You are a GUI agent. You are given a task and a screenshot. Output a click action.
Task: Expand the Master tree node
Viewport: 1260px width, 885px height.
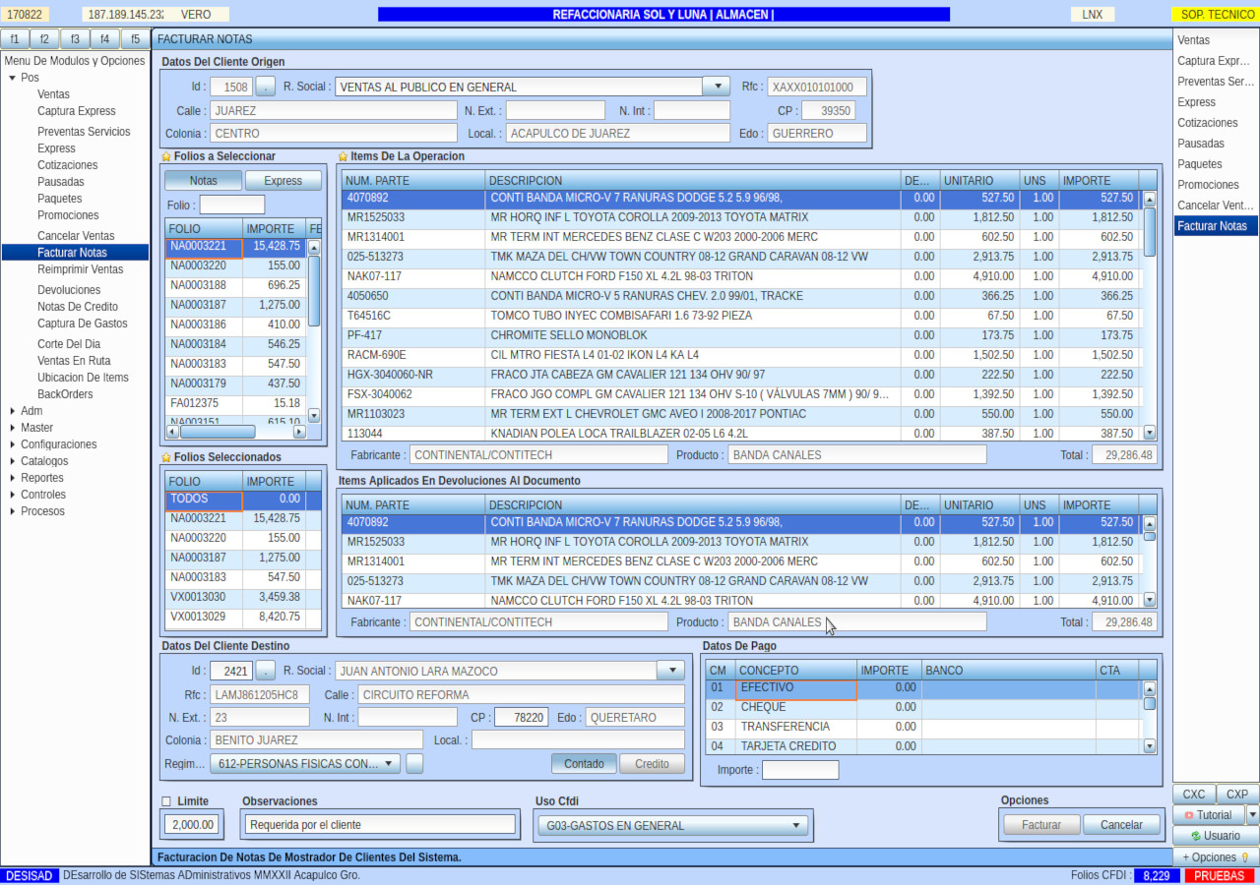click(12, 428)
